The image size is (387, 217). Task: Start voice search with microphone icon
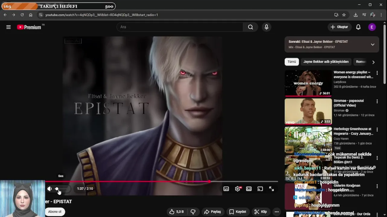(266, 27)
